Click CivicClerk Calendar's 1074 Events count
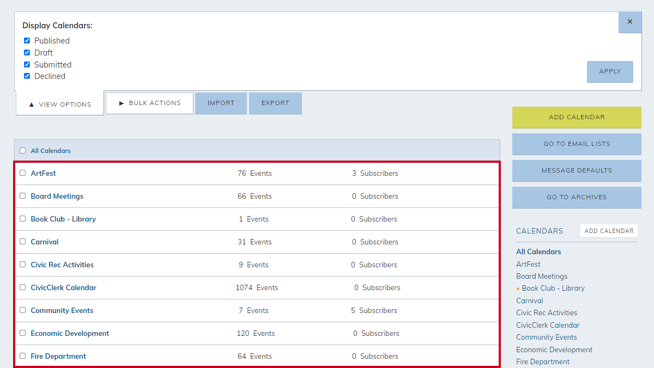 257,287
